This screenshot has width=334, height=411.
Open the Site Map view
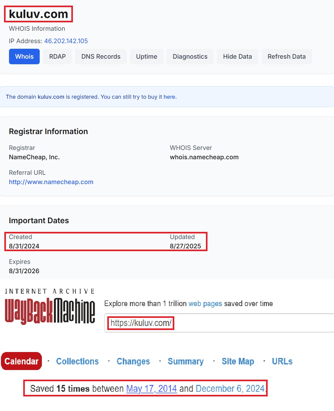coord(238,361)
